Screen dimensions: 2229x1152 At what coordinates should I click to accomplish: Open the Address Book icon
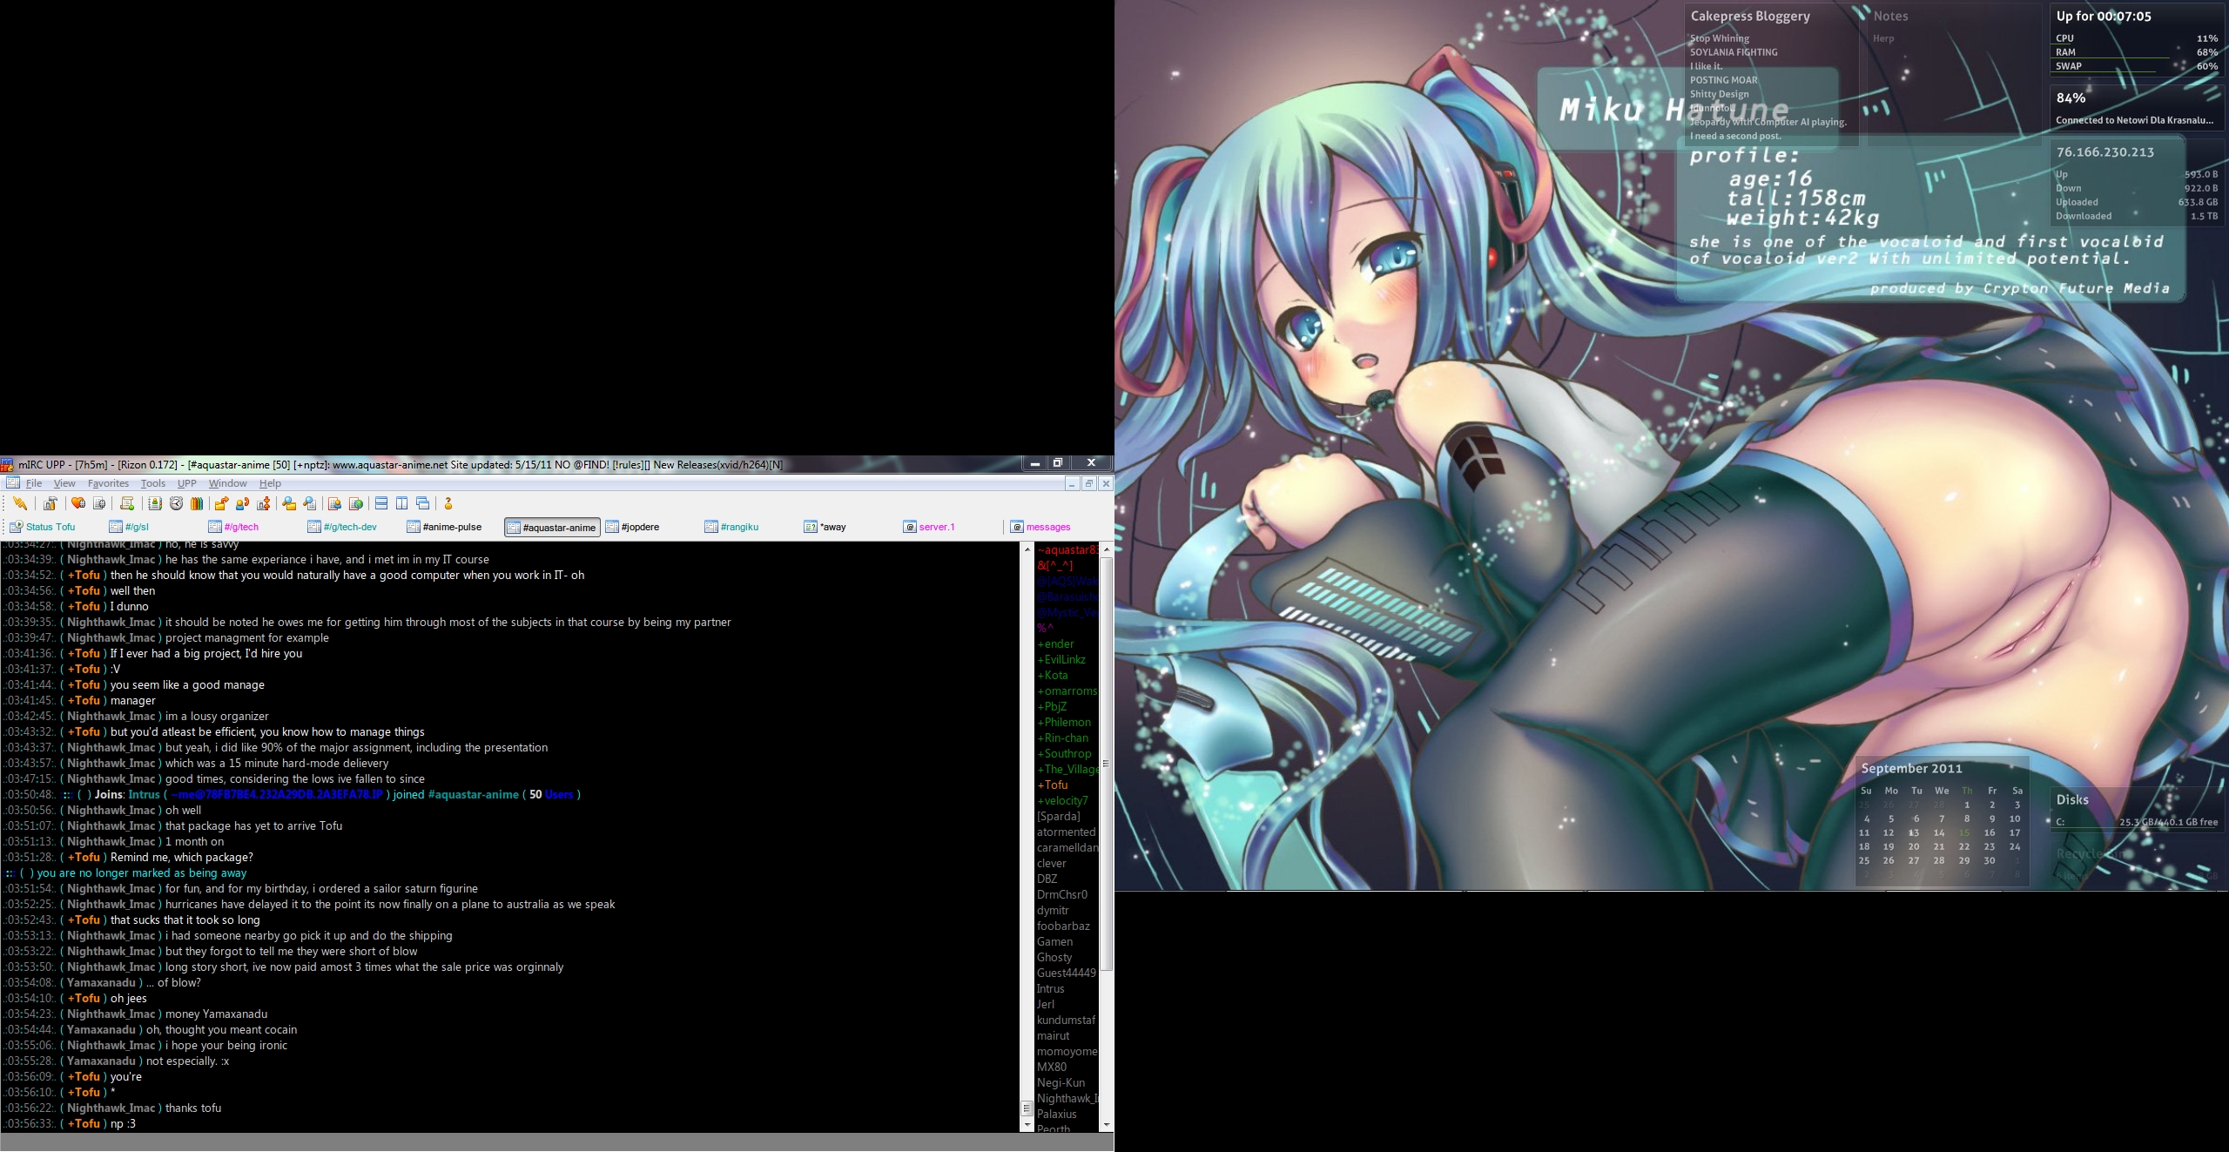tap(155, 503)
